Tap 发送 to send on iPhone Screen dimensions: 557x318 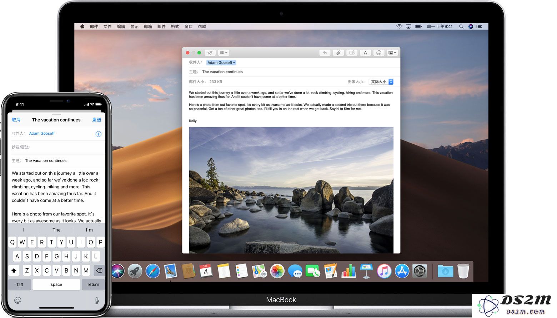pos(97,120)
